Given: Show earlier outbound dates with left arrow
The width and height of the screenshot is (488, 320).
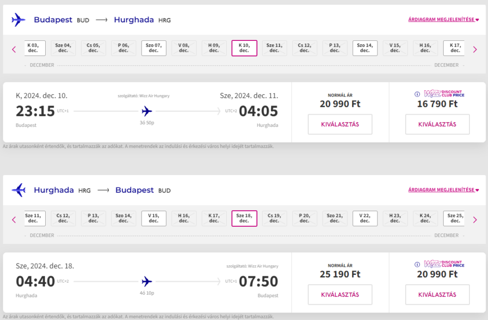Looking at the screenshot, I should pos(14,49).
